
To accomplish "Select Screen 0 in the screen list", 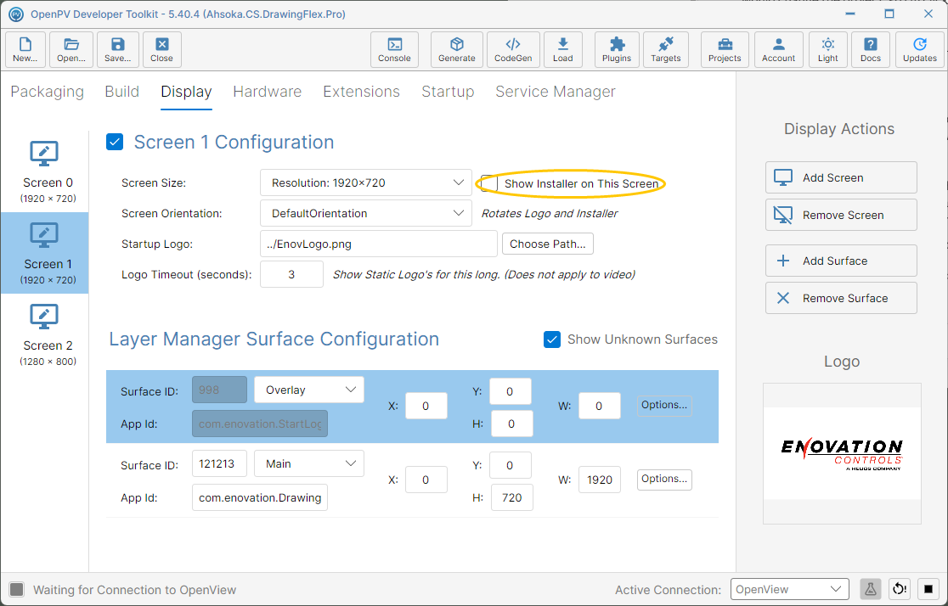I will point(45,171).
